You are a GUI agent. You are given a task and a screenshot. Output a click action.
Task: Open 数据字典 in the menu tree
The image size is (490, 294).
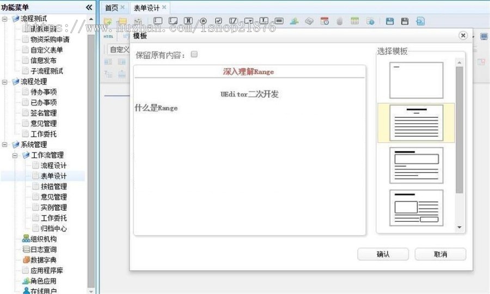click(x=44, y=260)
